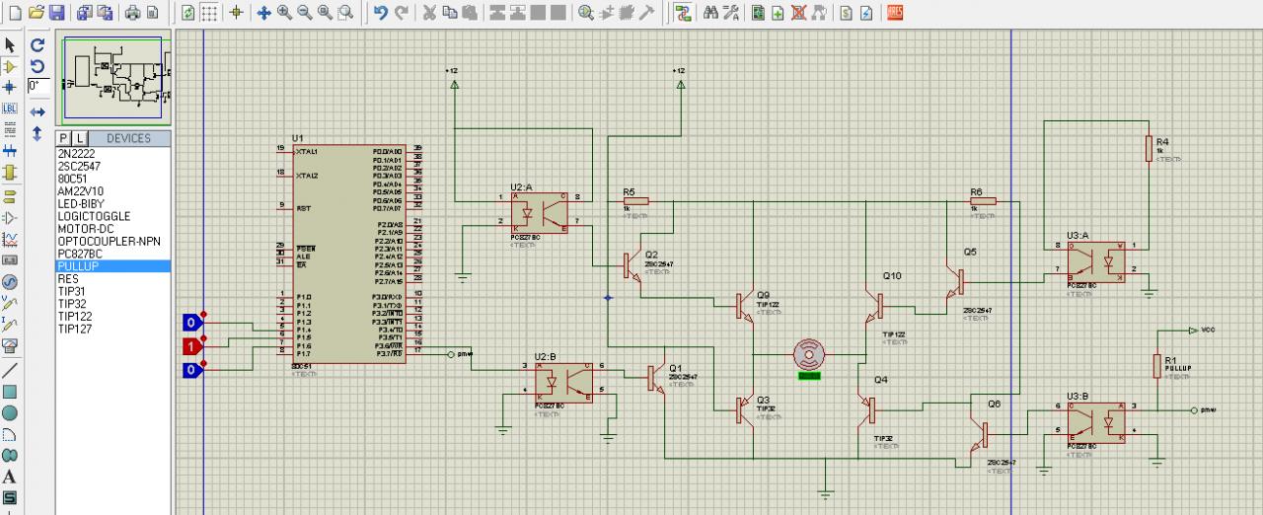1263x515 pixels.
Task: Select the Selection Mode arrow tool
Action: coord(10,45)
